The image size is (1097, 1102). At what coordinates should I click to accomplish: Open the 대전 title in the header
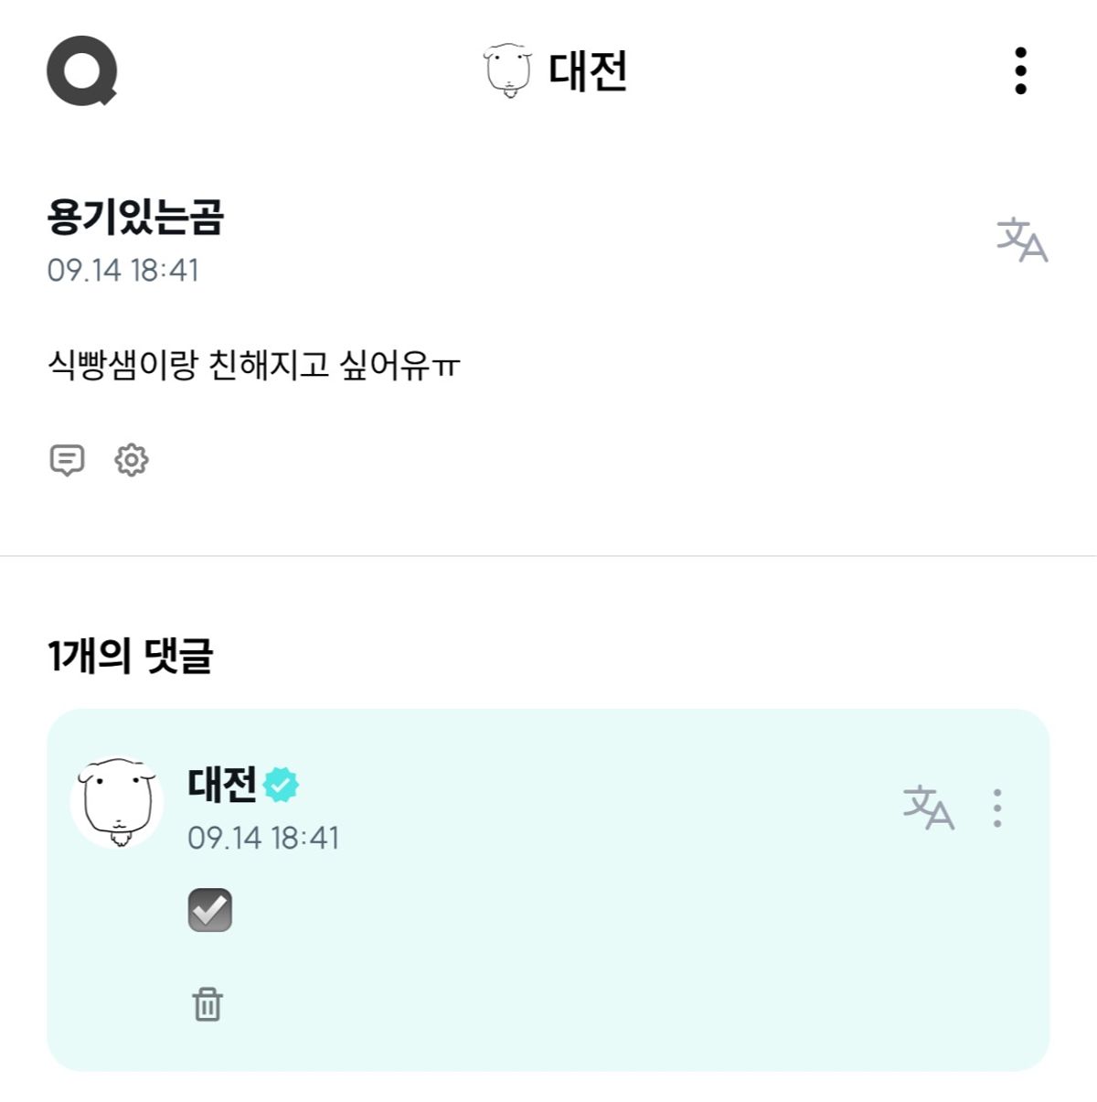pyautogui.click(x=588, y=70)
